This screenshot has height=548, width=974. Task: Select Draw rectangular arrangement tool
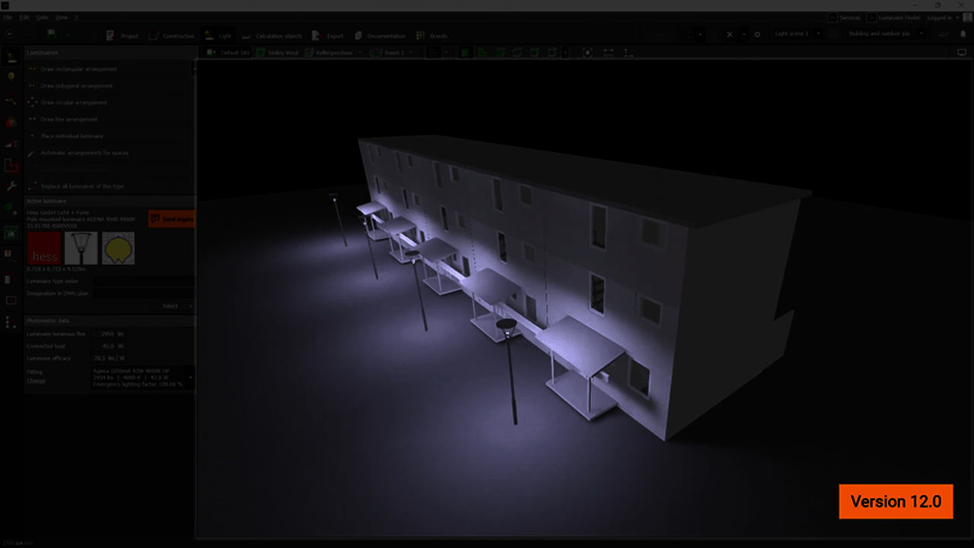[x=78, y=69]
